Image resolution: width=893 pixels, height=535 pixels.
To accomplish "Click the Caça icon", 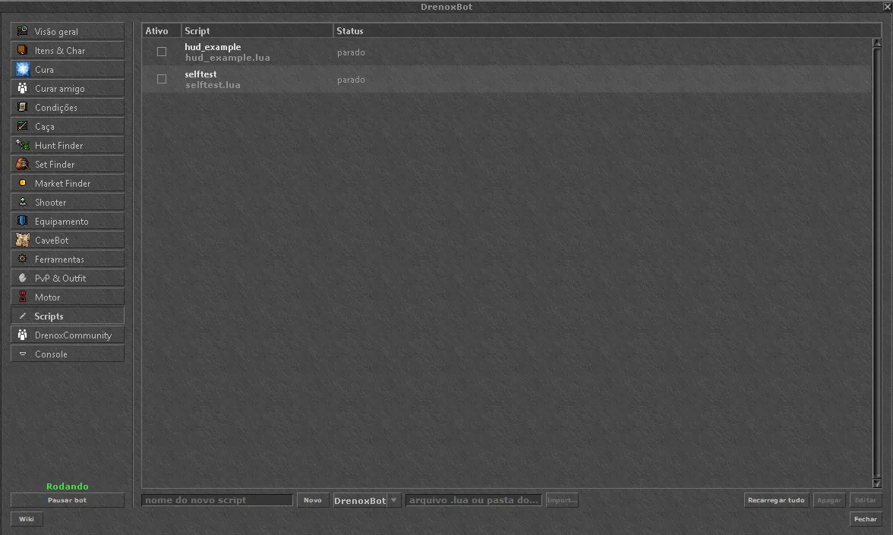I will pyautogui.click(x=22, y=126).
